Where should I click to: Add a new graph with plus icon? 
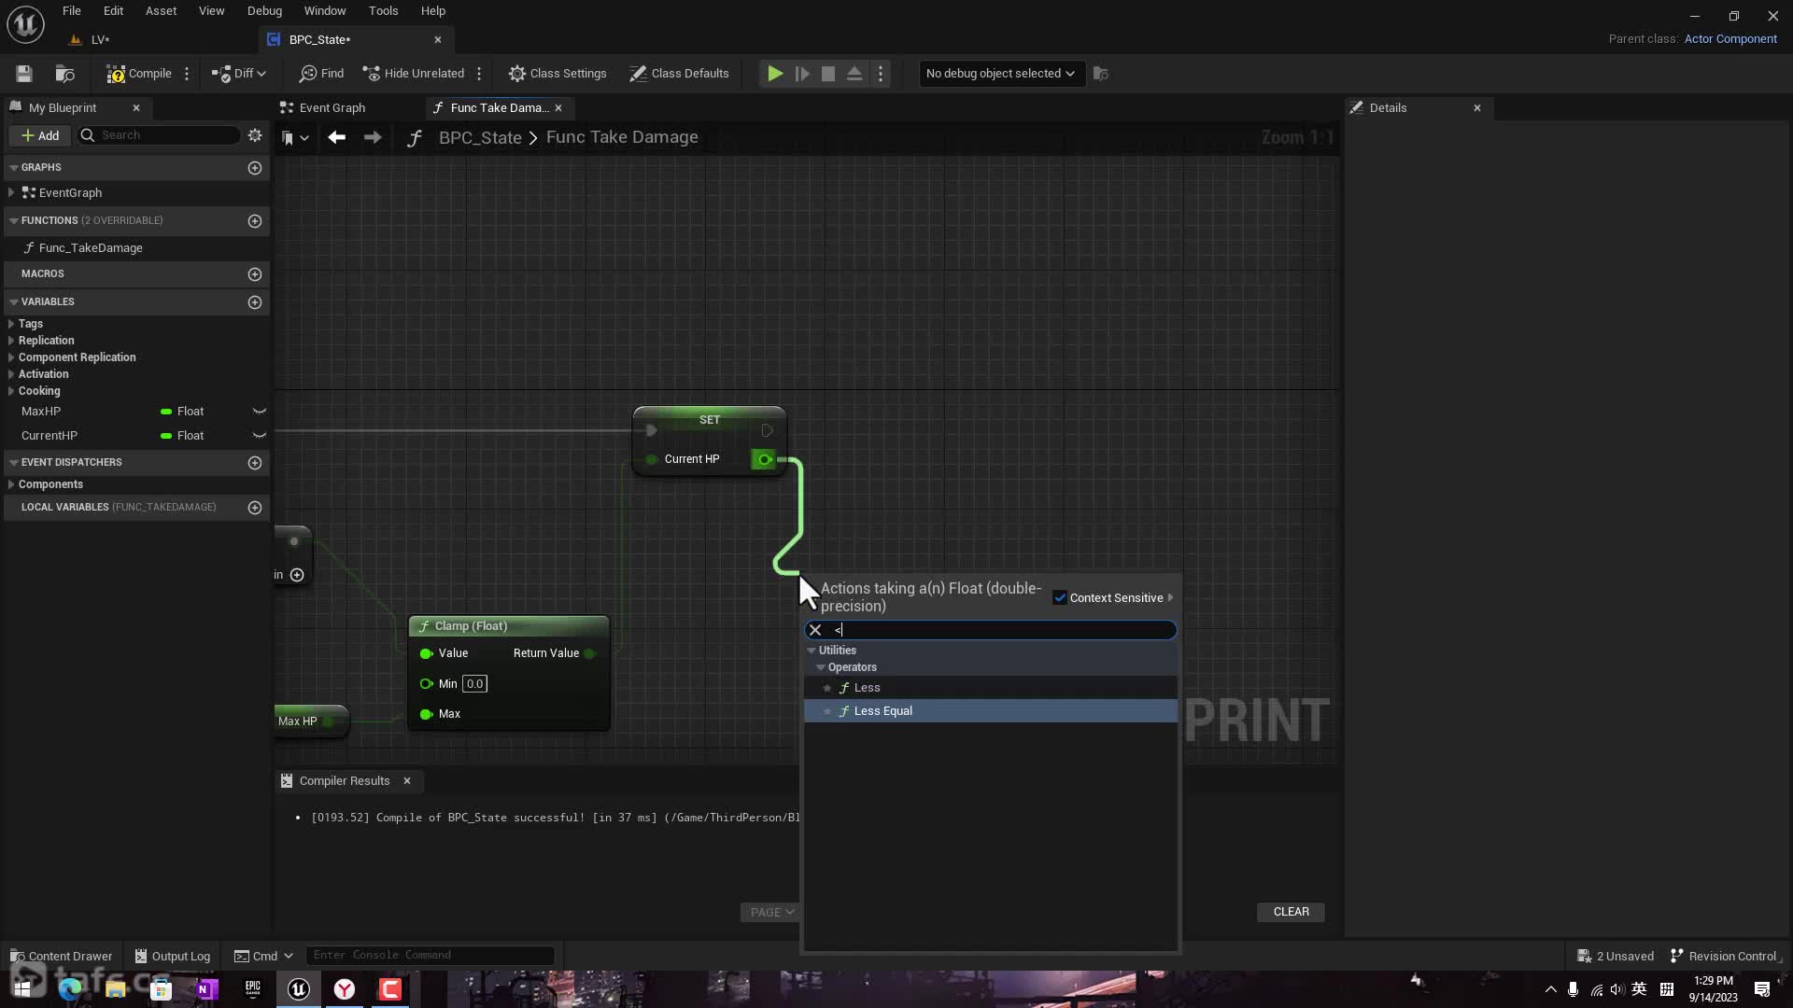tap(255, 168)
